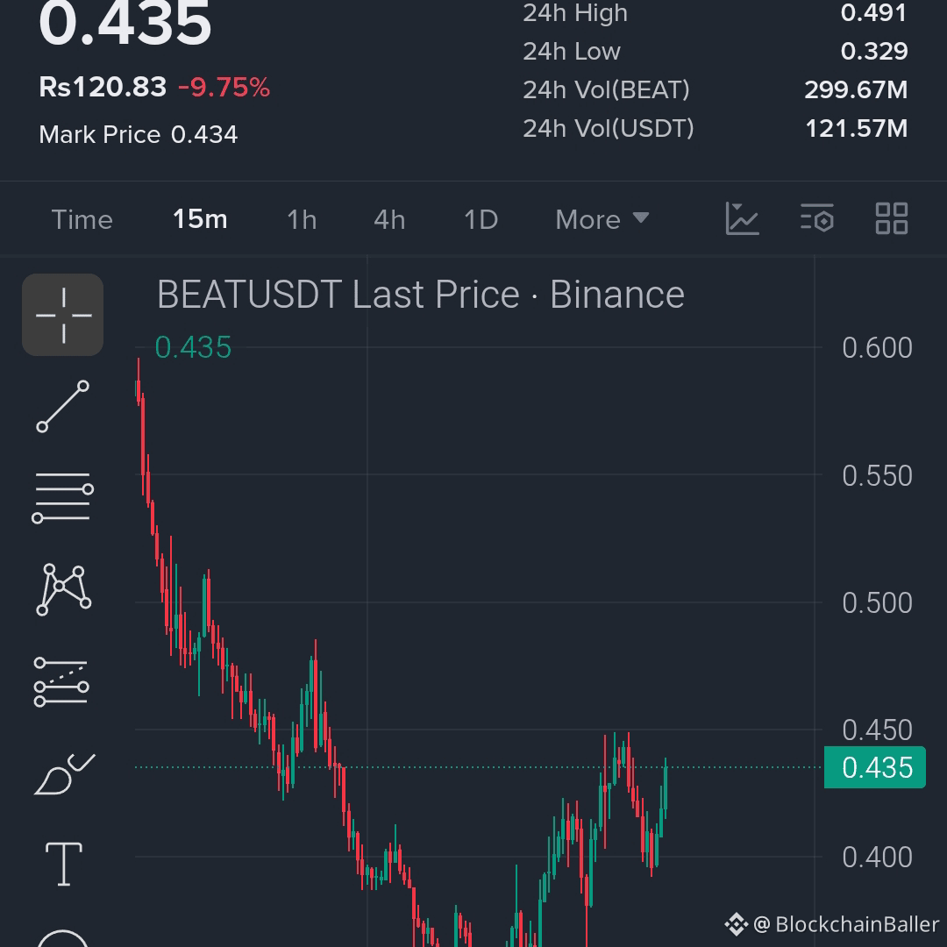The width and height of the screenshot is (947, 947).
Task: Select the 1h interval tab
Action: (302, 219)
